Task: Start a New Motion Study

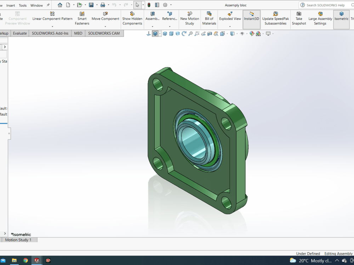Action: click(x=189, y=18)
